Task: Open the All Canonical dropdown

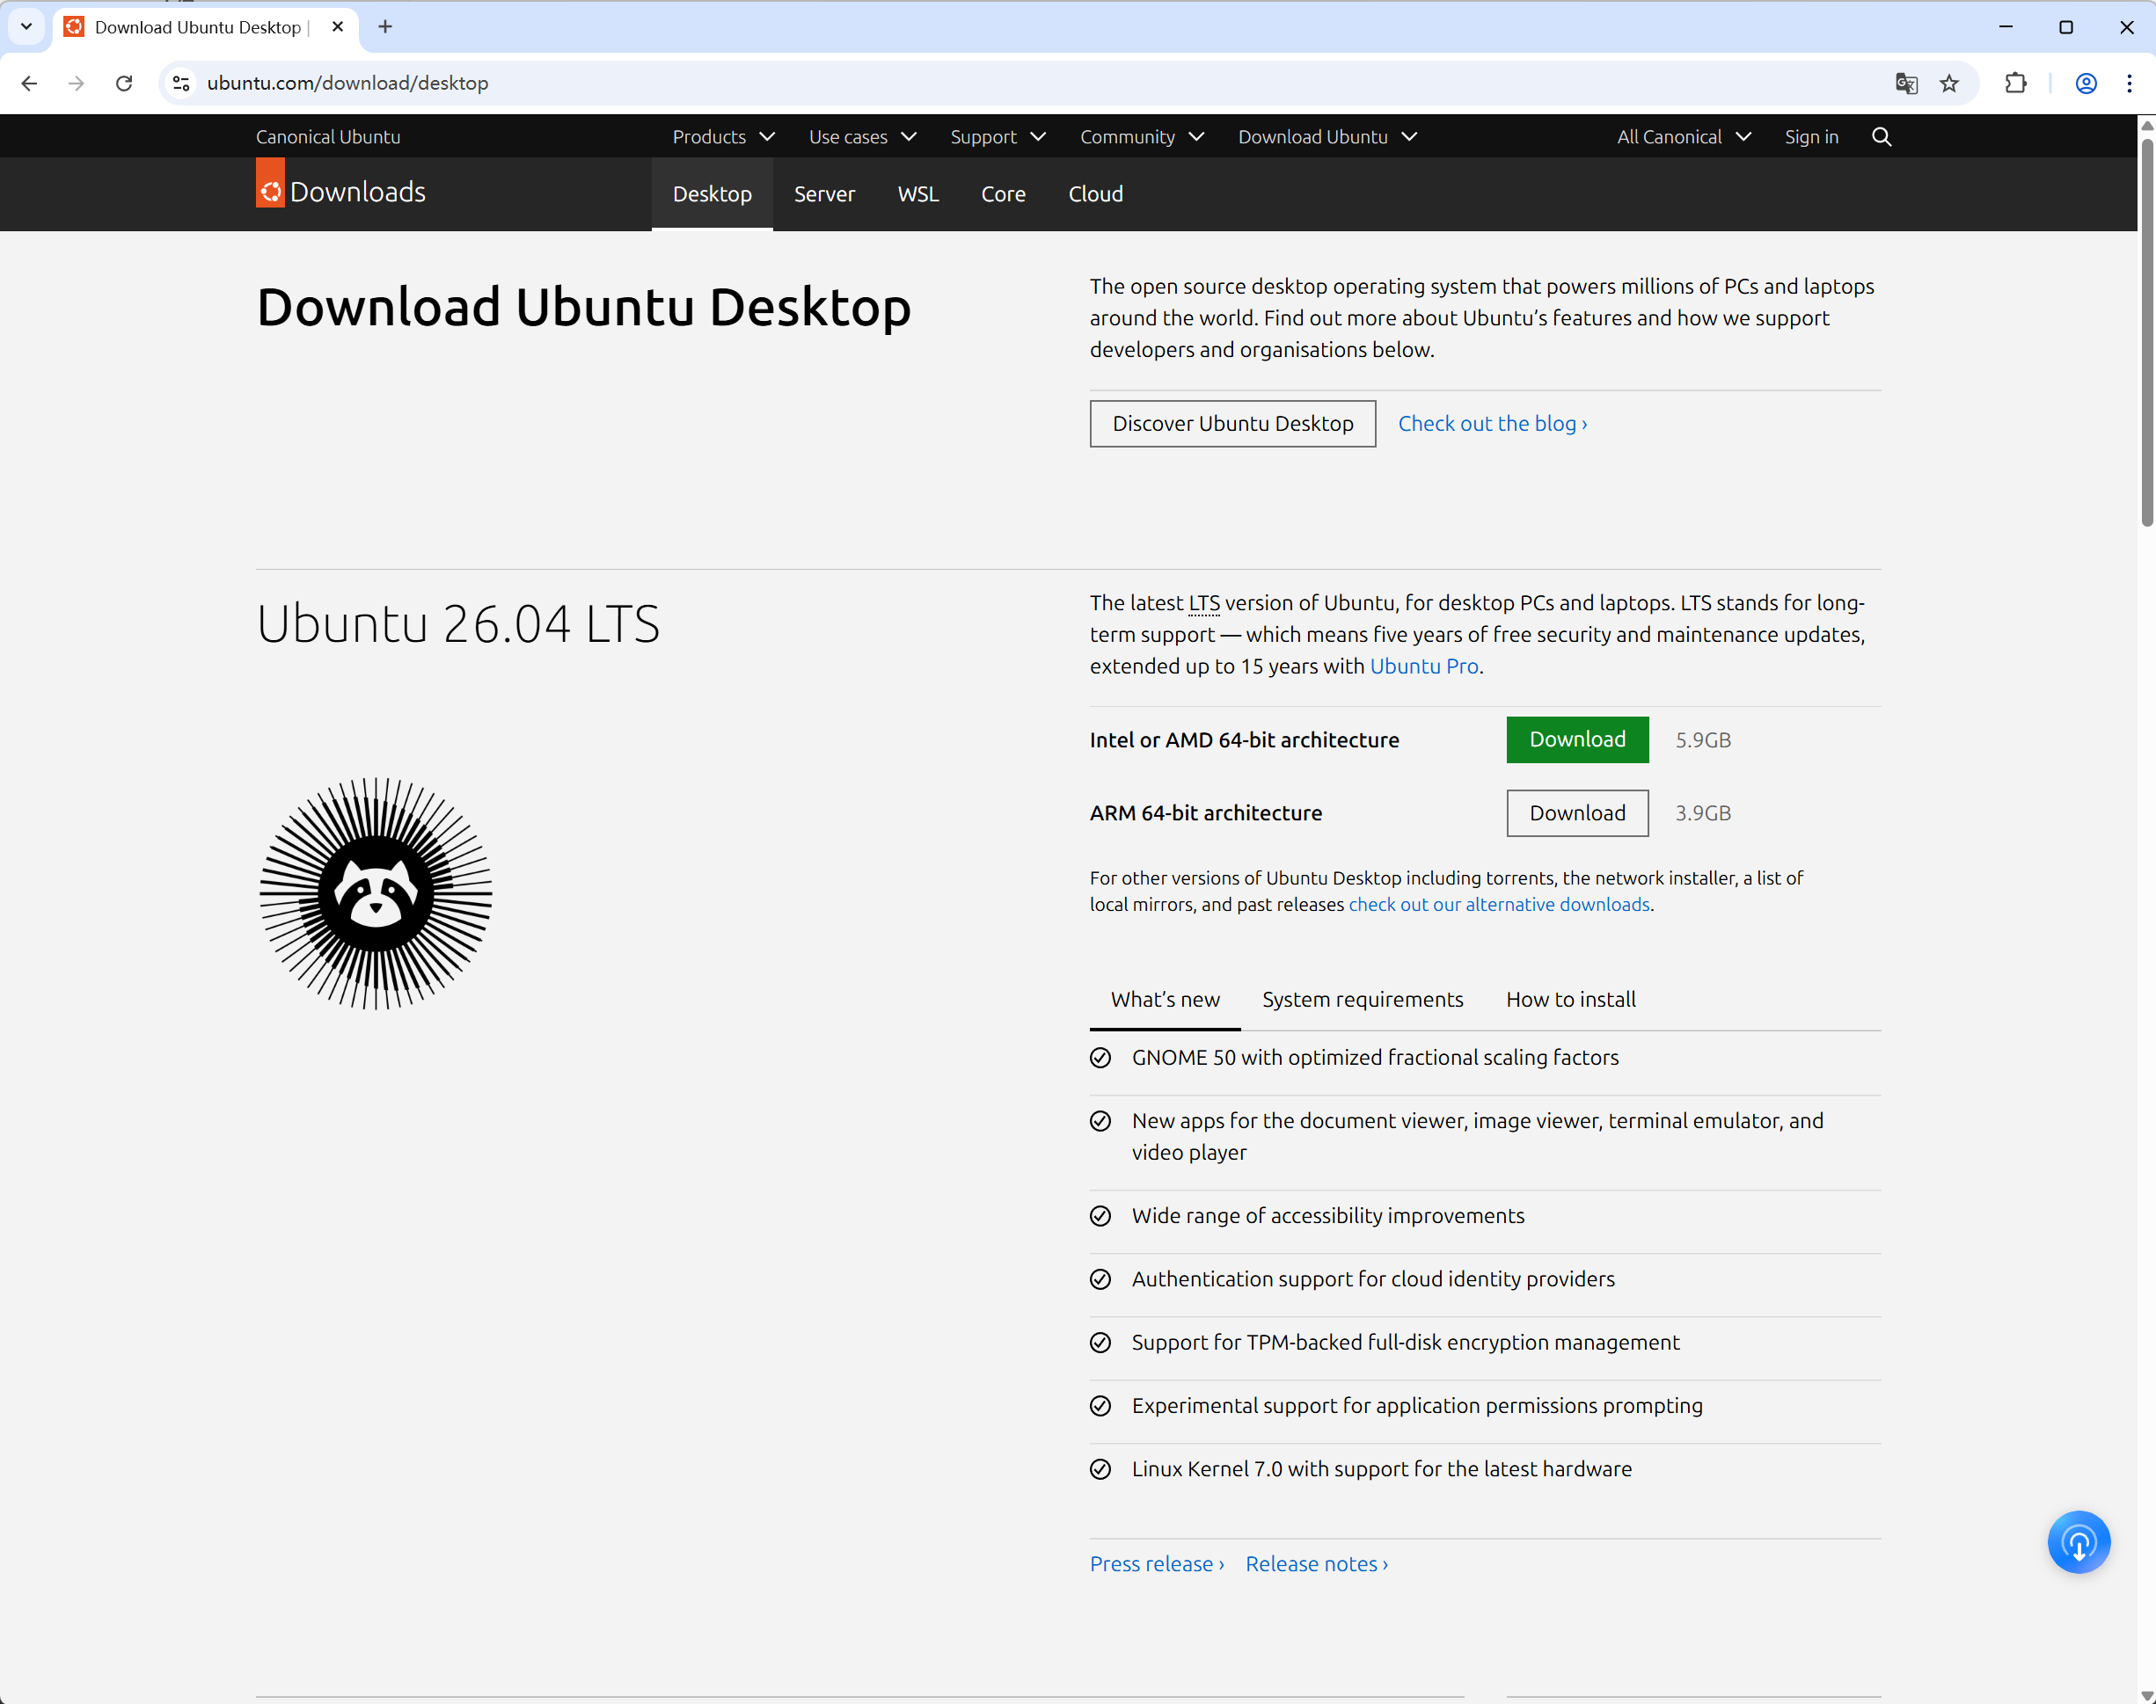Action: [1683, 136]
